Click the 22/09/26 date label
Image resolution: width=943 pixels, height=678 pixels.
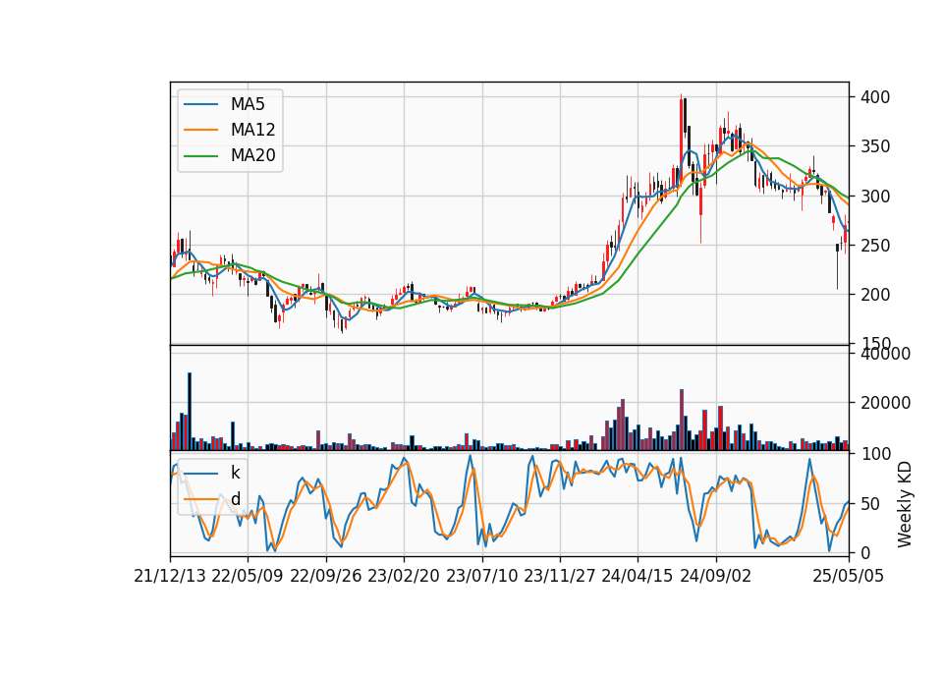(x=326, y=576)
